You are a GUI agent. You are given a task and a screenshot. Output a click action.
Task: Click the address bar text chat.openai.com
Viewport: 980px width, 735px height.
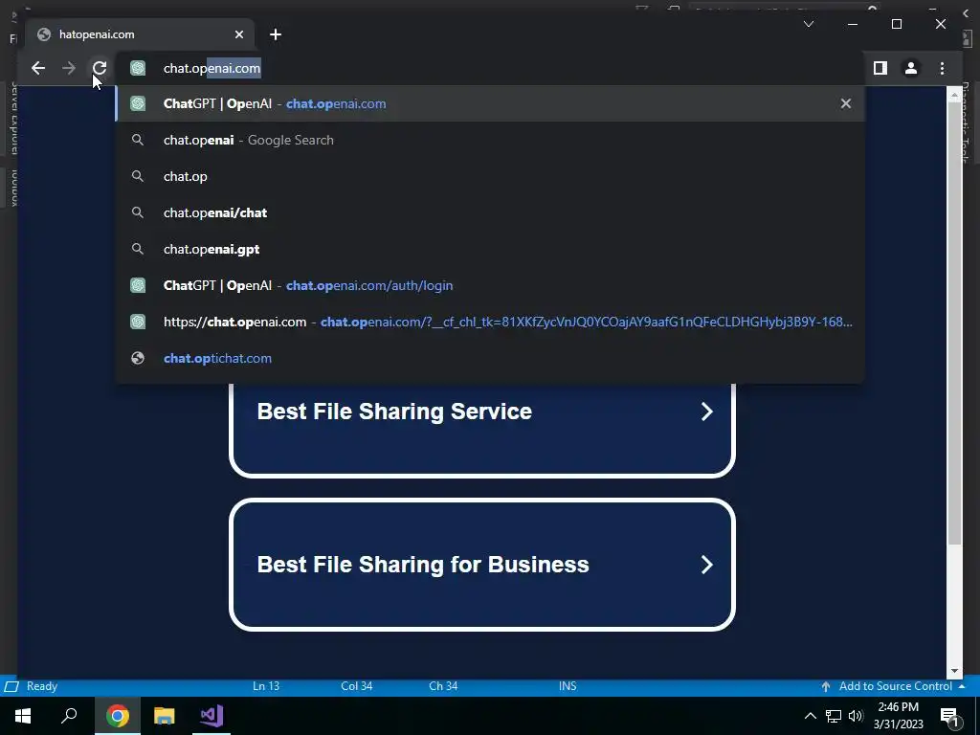coord(212,68)
